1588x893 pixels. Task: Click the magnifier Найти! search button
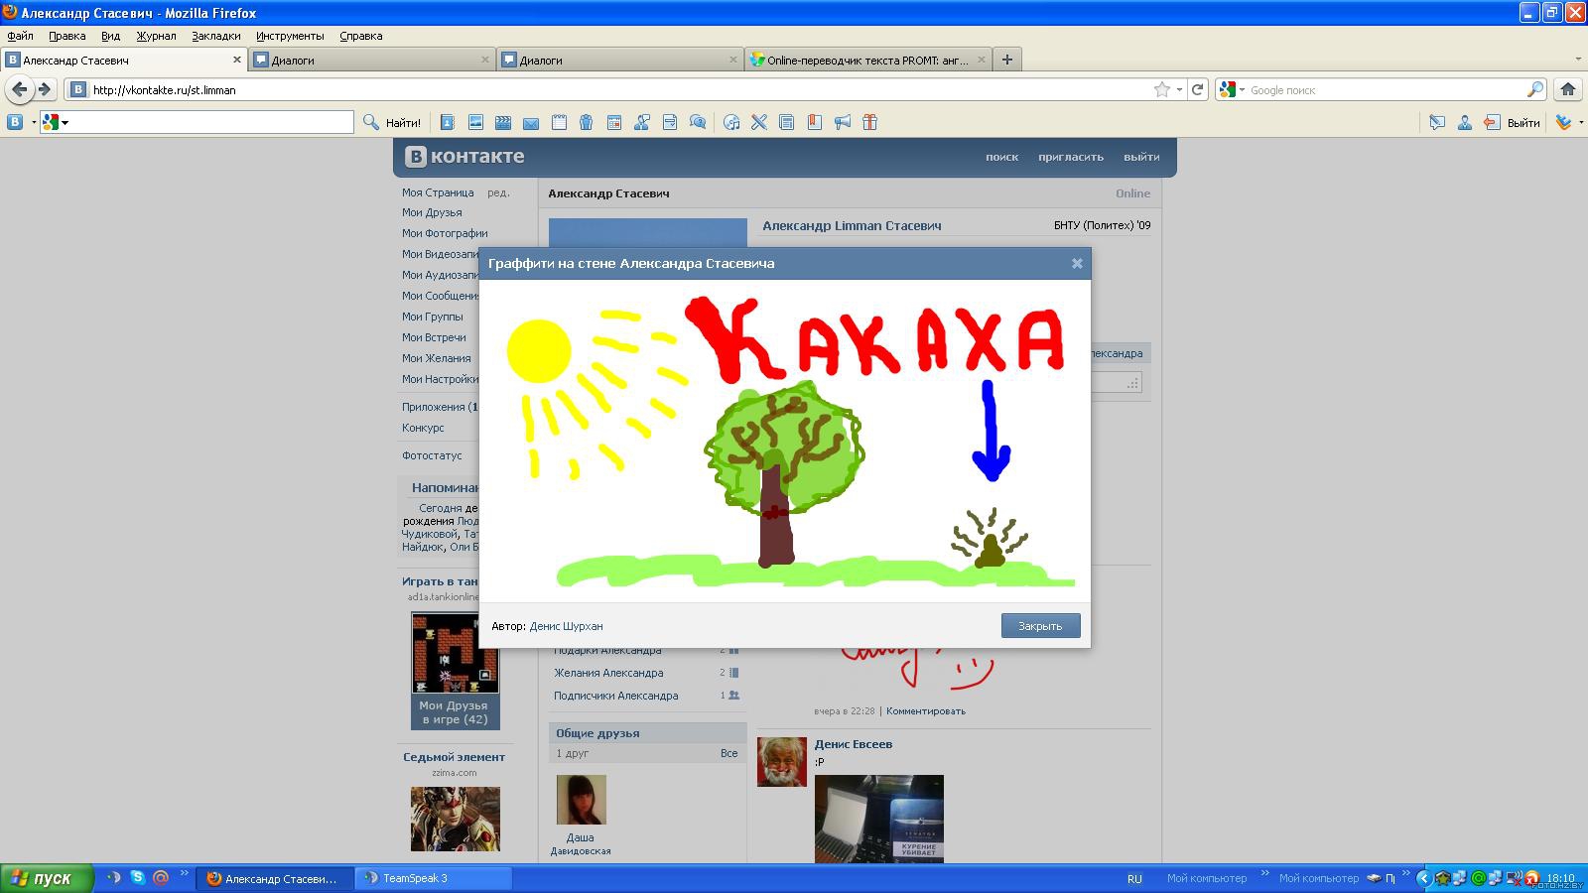coord(392,122)
